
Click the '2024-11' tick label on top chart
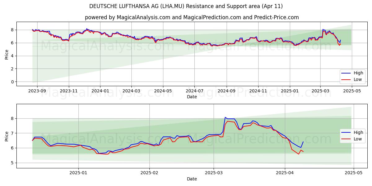[258, 91]
